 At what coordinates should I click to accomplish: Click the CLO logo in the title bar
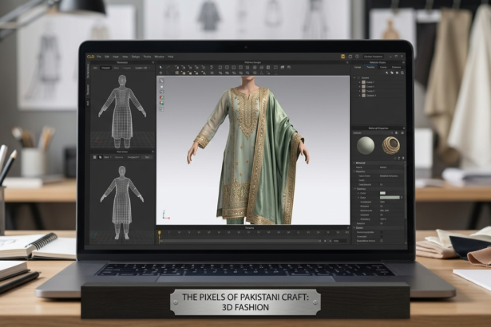pyautogui.click(x=90, y=57)
